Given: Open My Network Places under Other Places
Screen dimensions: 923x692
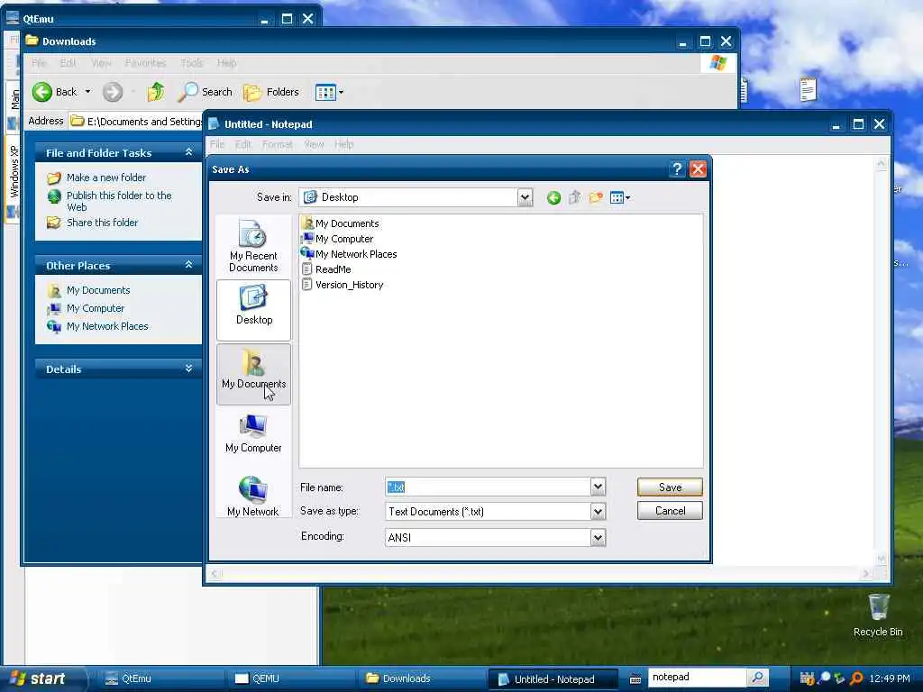Looking at the screenshot, I should (107, 326).
